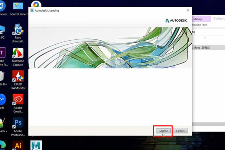This screenshot has width=225, height=150.
Task: Select the Maya desktop shortcut icon
Action: click(x=36, y=145)
